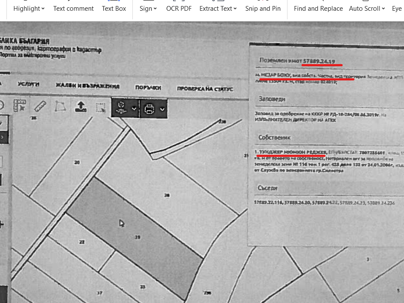Expand the location tool dropdown arrow
Image resolution: width=404 pixels, height=303 pixels.
(x=134, y=109)
